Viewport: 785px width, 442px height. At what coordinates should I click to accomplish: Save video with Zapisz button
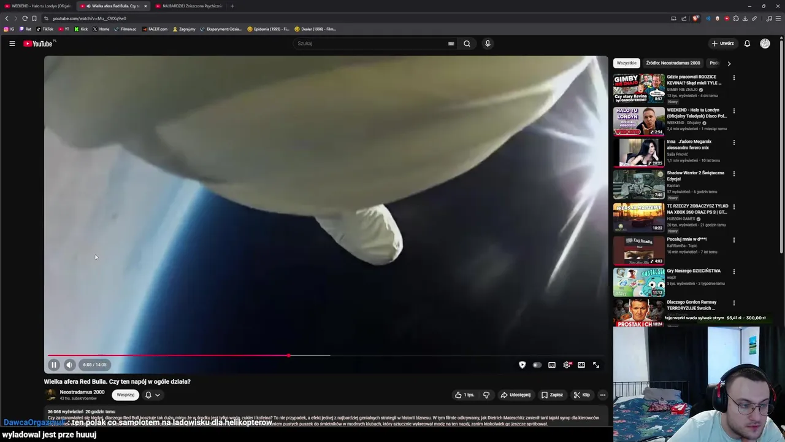click(x=552, y=395)
